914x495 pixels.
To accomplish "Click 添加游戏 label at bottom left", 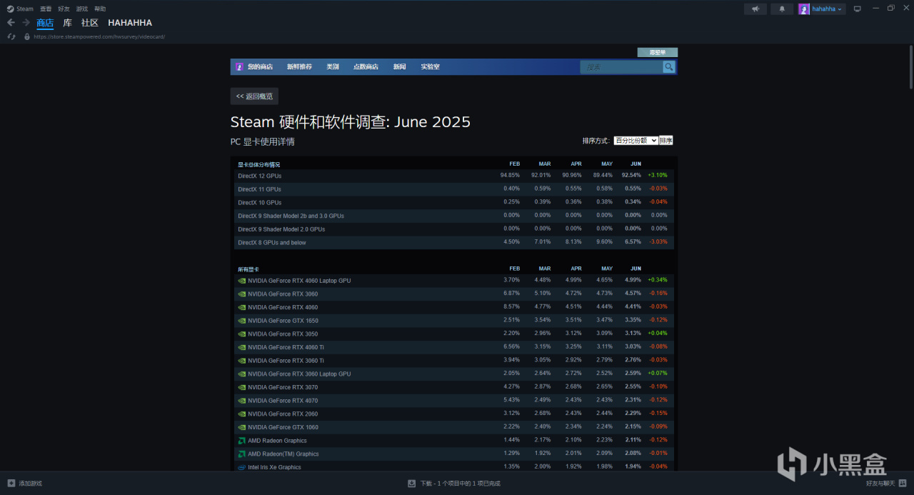I will (30, 483).
